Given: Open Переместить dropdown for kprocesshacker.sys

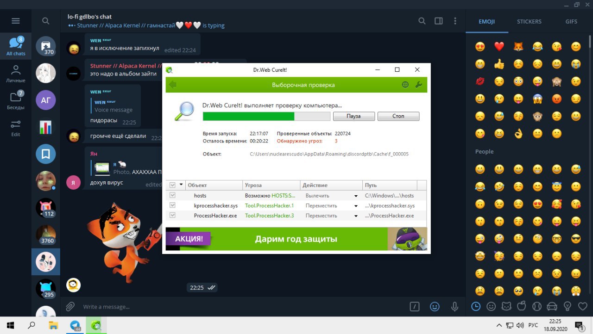Looking at the screenshot, I should tap(356, 206).
